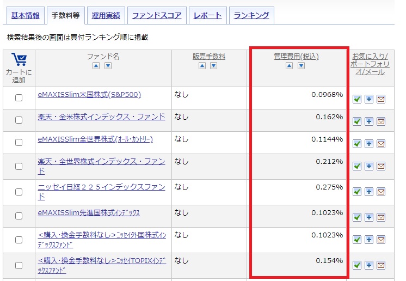This screenshot has height=281, width=406.
Task: Select the 手数料等 tab
Action: point(66,16)
